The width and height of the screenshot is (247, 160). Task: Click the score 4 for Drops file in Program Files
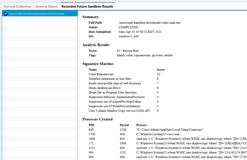pos(158,93)
